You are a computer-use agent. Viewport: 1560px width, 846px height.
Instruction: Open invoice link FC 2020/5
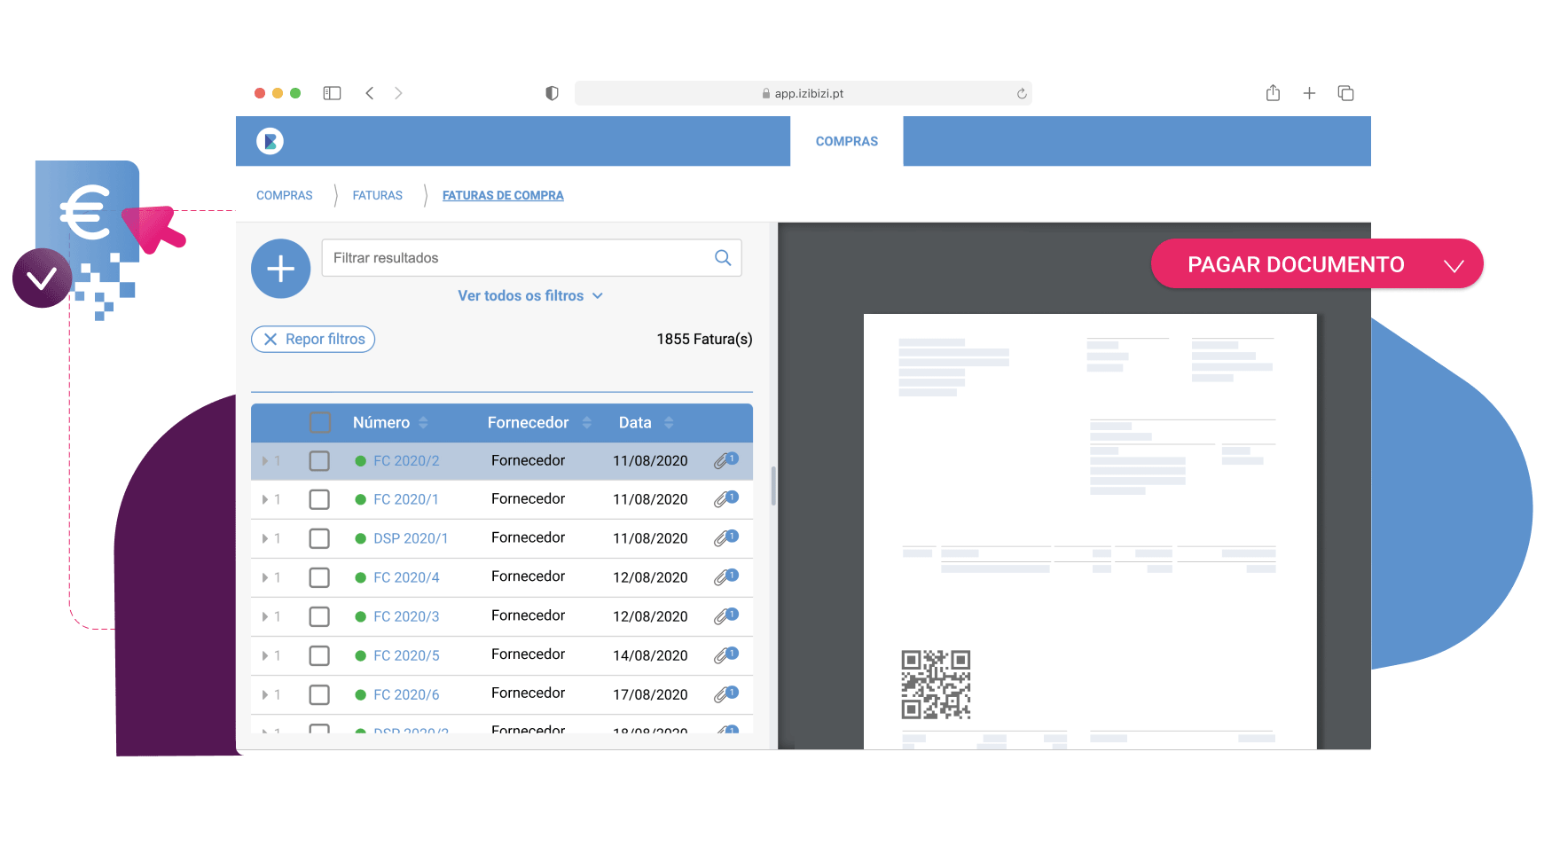[406, 655]
